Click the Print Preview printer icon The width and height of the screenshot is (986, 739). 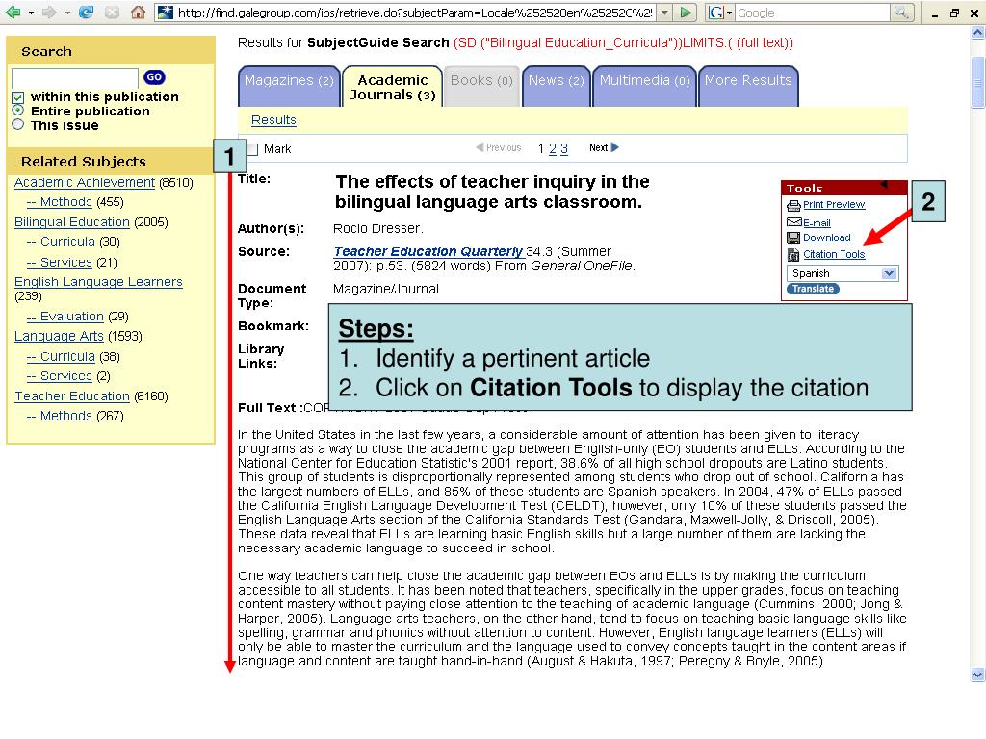tap(793, 205)
